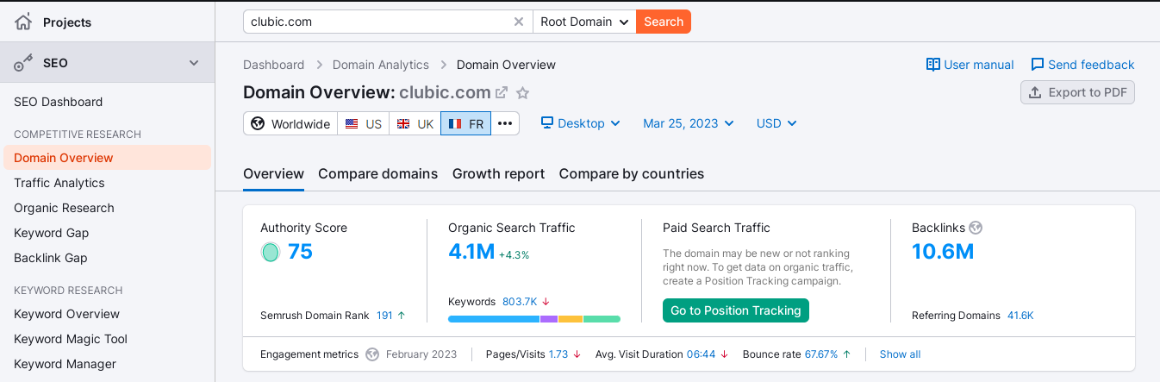Collapse the SEO section chevron

194,63
